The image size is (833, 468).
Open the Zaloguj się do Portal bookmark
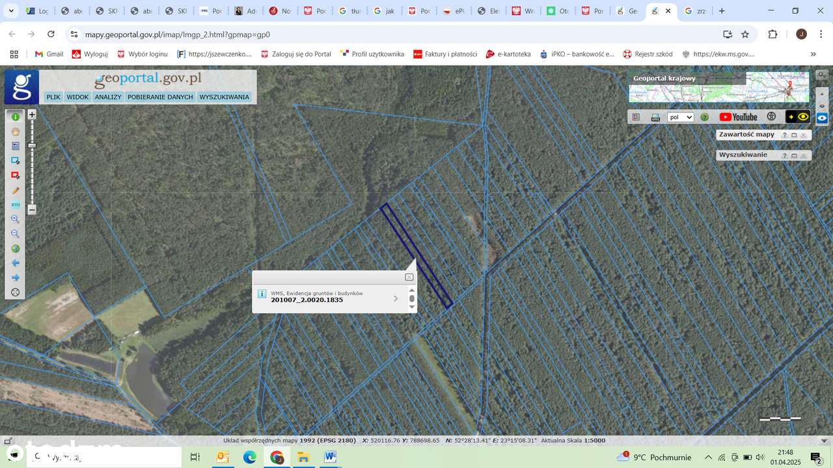pos(295,54)
